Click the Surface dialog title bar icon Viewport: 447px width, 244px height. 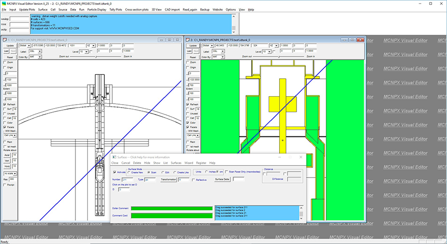pyautogui.click(x=114, y=157)
